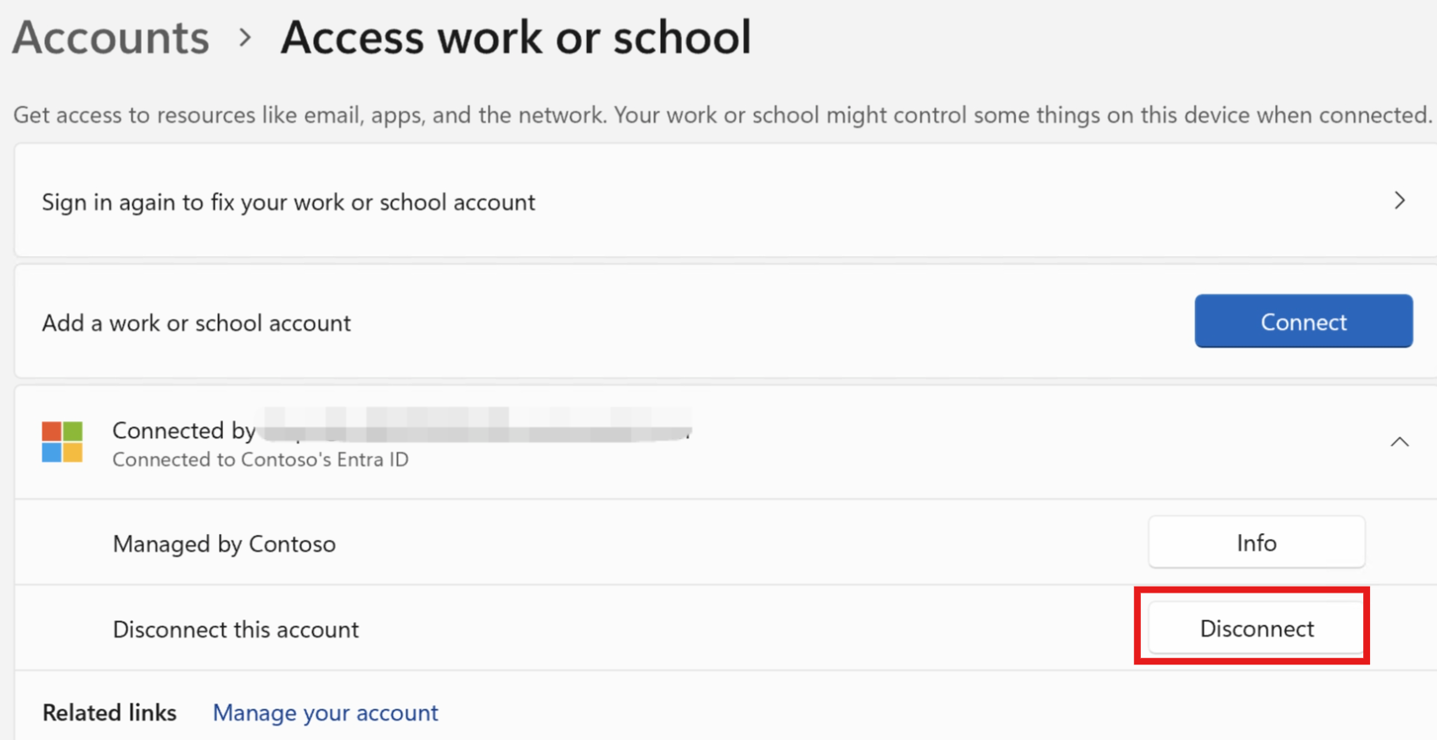The image size is (1437, 740).
Task: Go back to Accounts breadcrumb
Action: point(110,37)
